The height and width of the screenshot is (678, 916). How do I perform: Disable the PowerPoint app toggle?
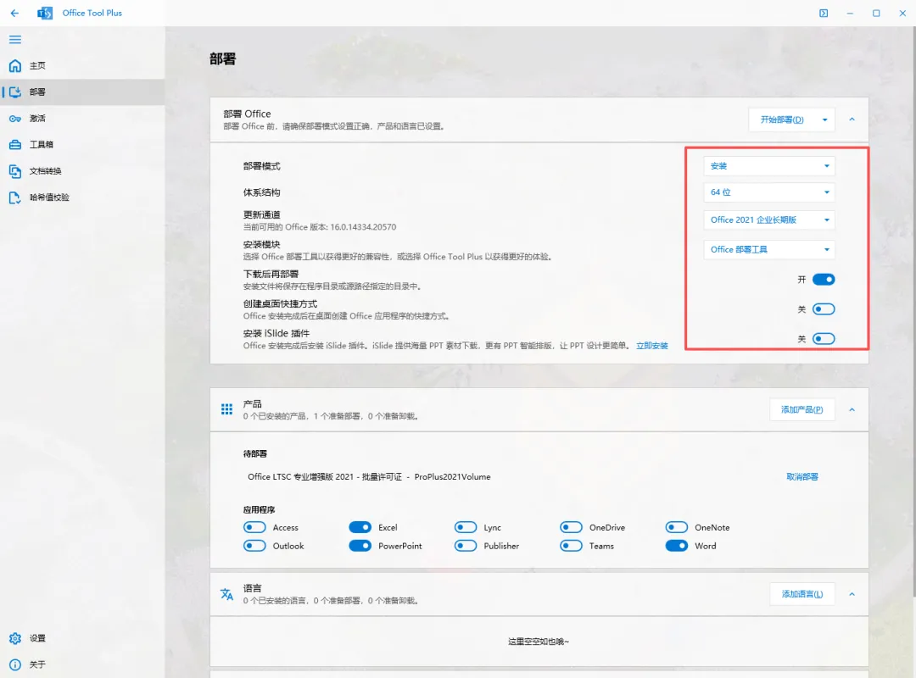360,546
